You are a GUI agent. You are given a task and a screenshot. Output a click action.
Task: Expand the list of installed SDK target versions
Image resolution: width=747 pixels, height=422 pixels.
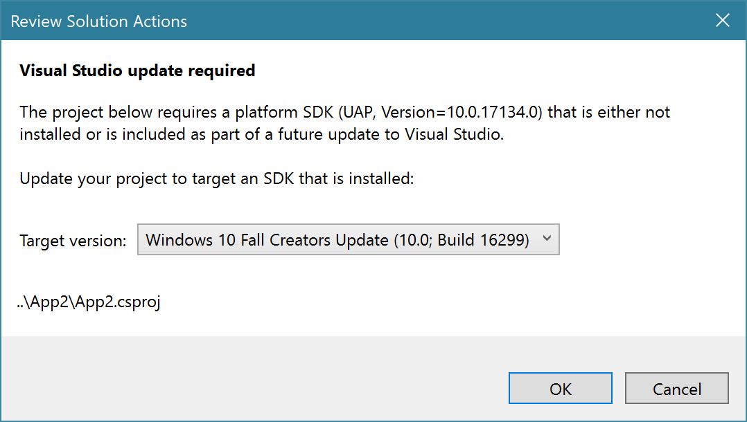[x=547, y=239]
